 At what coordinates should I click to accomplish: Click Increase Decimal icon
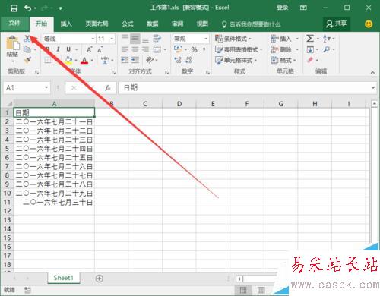coord(178,60)
